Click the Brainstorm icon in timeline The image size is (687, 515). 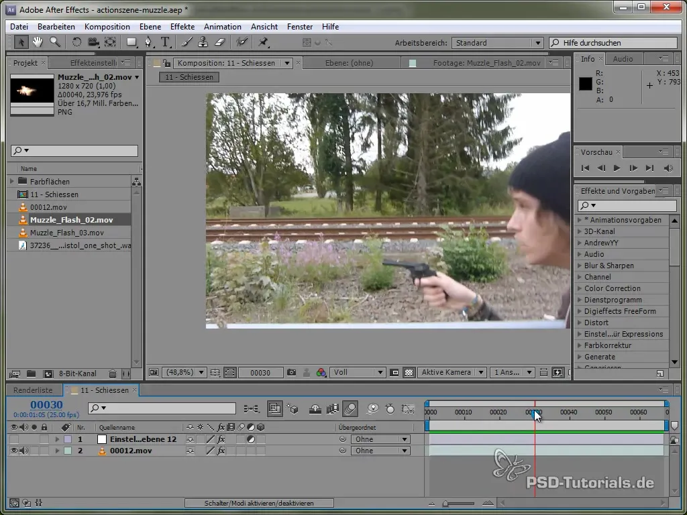click(x=373, y=409)
